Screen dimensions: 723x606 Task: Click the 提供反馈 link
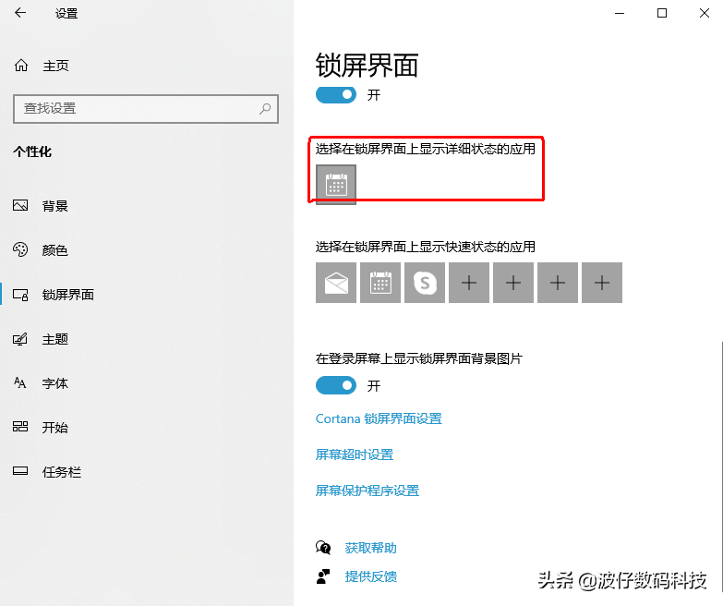(x=370, y=576)
